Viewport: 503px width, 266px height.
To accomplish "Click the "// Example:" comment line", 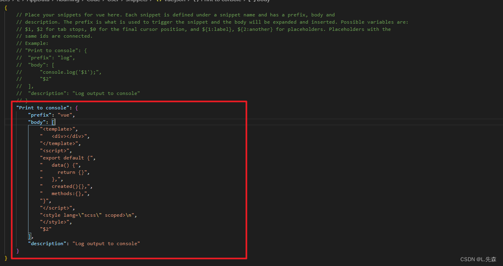I will (x=32, y=43).
